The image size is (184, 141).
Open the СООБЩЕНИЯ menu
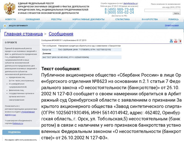(33, 19)
